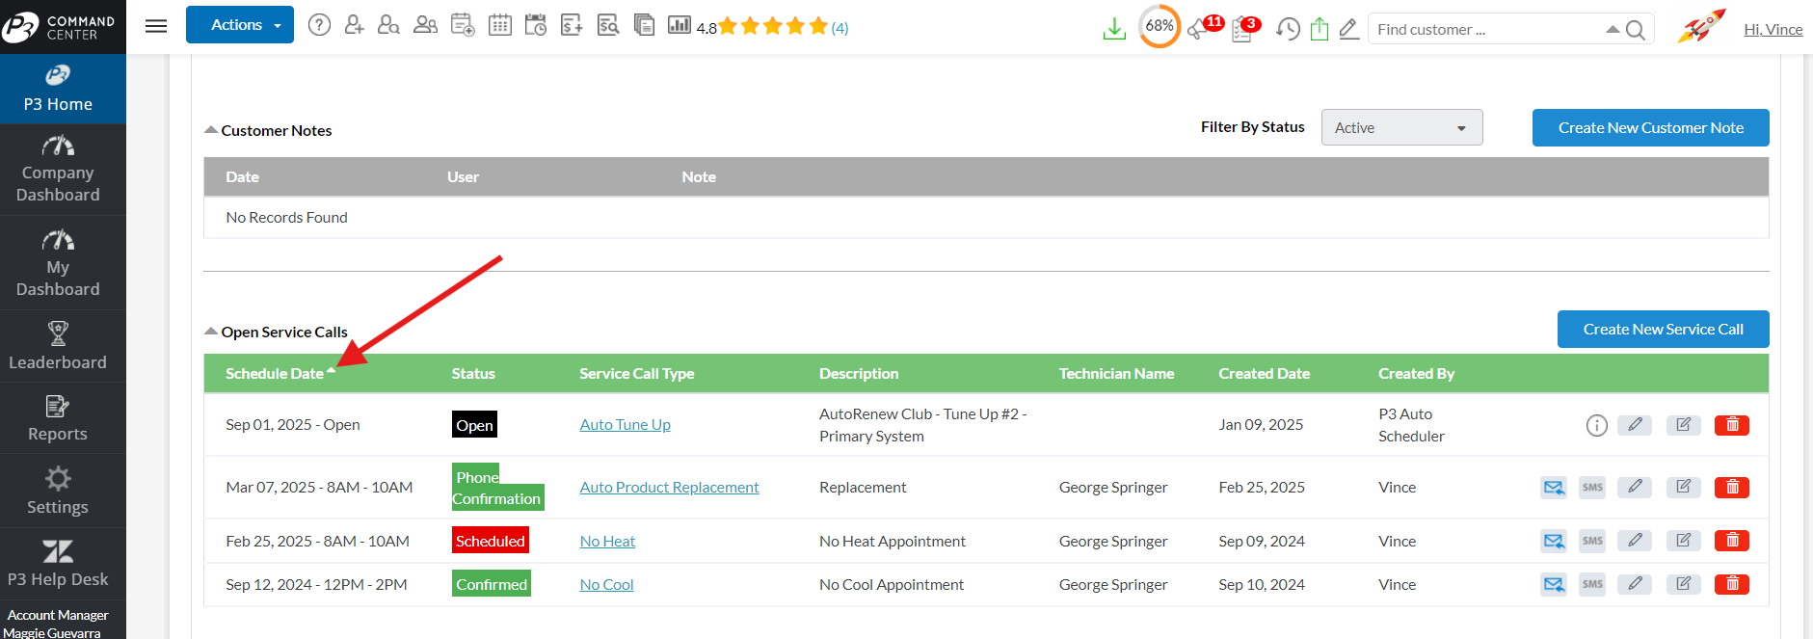Click info icon on Auto Tune Up row

point(1596,425)
